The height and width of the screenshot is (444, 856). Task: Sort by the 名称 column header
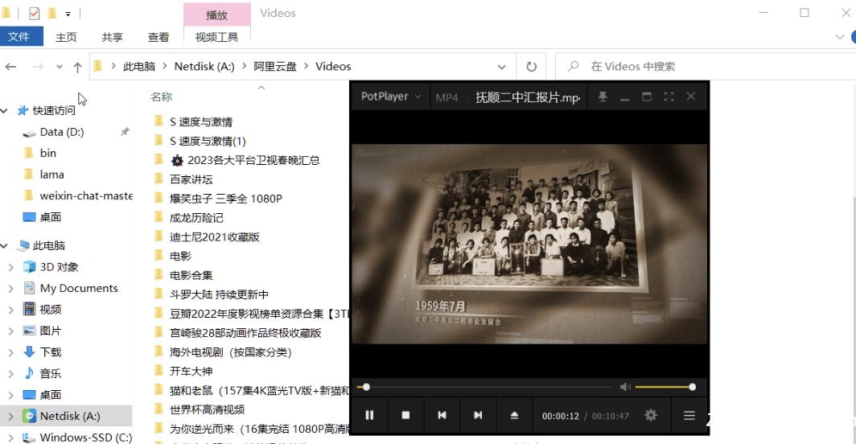coord(161,97)
